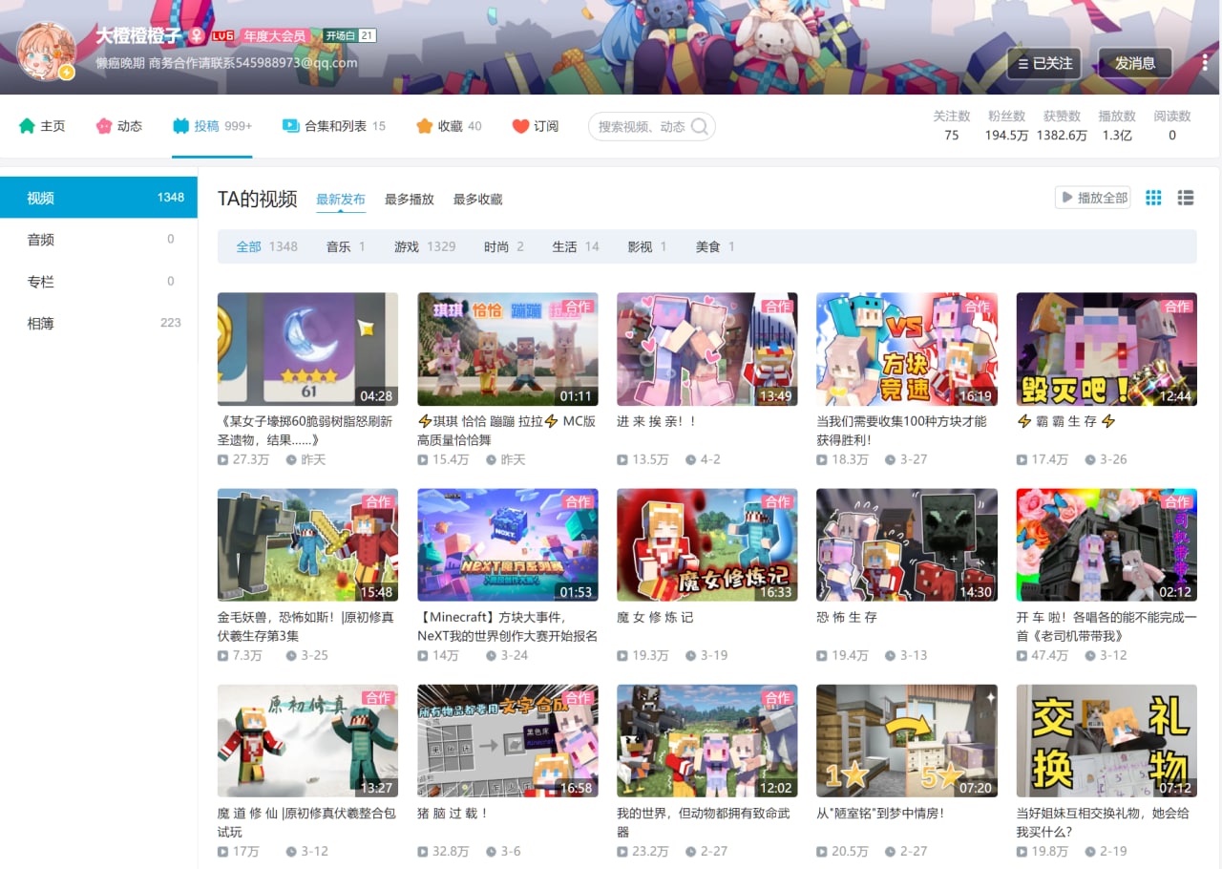Toggle the 已关注 follow button
Viewport: 1222px width, 869px height.
(x=1043, y=63)
